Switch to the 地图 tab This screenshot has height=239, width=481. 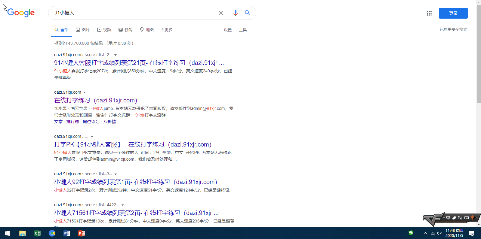pyautogui.click(x=147, y=30)
